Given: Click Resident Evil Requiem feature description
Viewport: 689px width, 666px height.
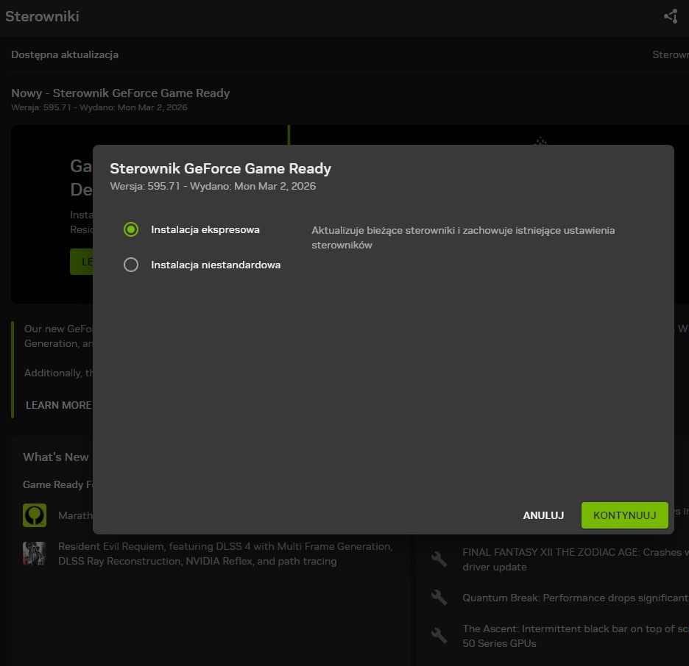Looking at the screenshot, I should click(x=225, y=554).
